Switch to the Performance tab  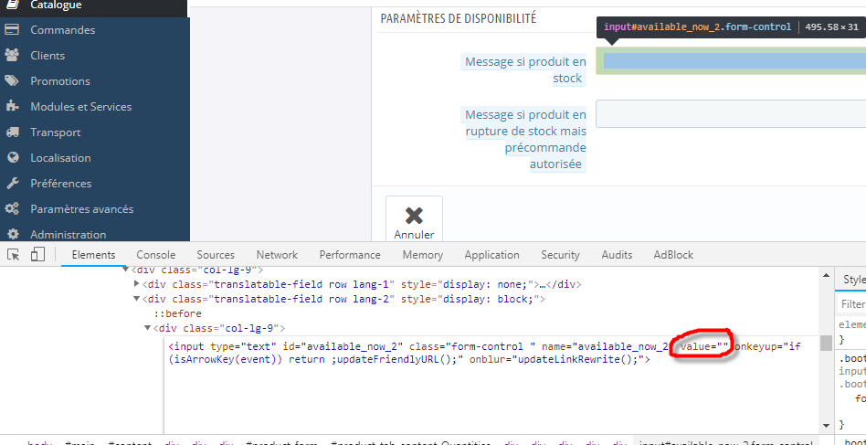(x=350, y=255)
